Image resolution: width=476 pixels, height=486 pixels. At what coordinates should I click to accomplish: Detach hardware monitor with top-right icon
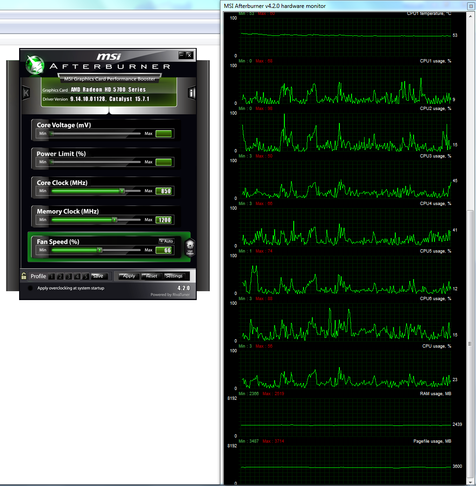pos(471,6)
